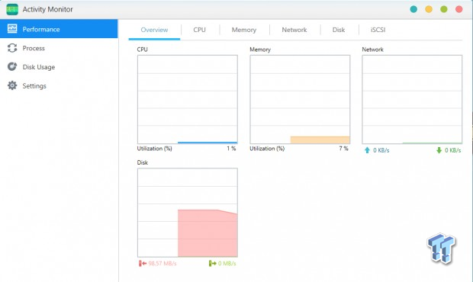Click the network upload arrow icon
The height and width of the screenshot is (282, 473).
pyautogui.click(x=367, y=150)
